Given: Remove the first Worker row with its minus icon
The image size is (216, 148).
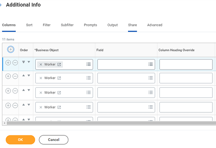Looking at the screenshot, I should pyautogui.click(x=15, y=63).
